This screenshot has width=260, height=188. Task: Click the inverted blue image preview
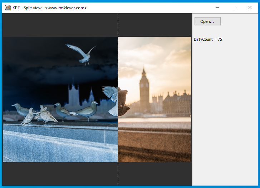coord(60,99)
